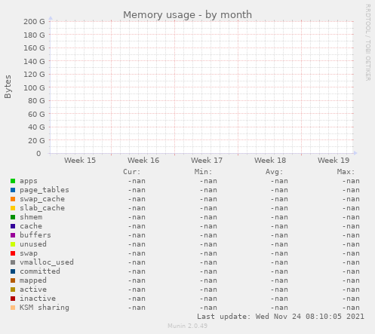The image size is (375, 334).
Task: Click the apps green legend swatch
Action: pyautogui.click(x=13, y=181)
